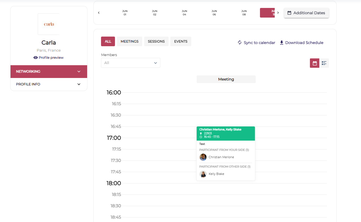Click the Carla company logo

point(49,24)
